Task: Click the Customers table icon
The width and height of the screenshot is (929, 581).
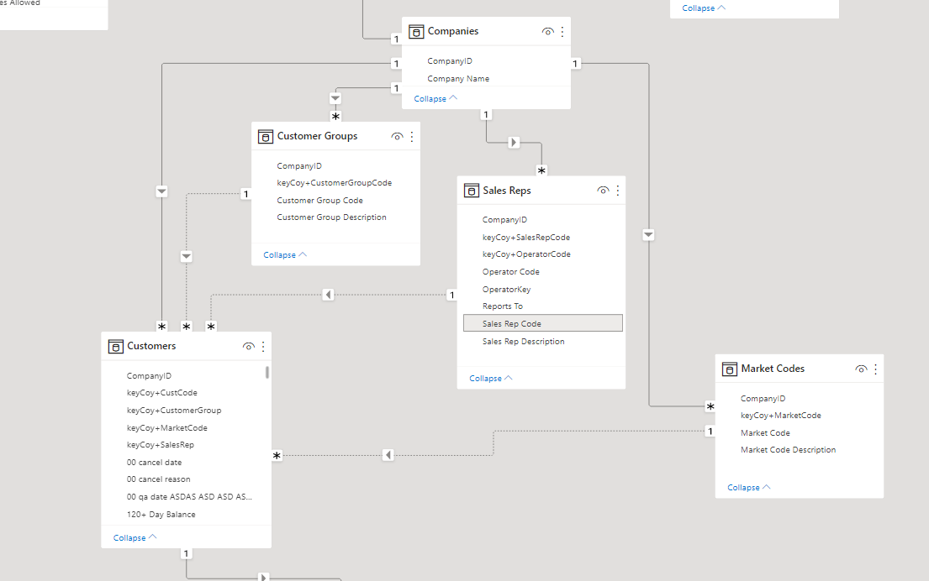Action: point(115,346)
